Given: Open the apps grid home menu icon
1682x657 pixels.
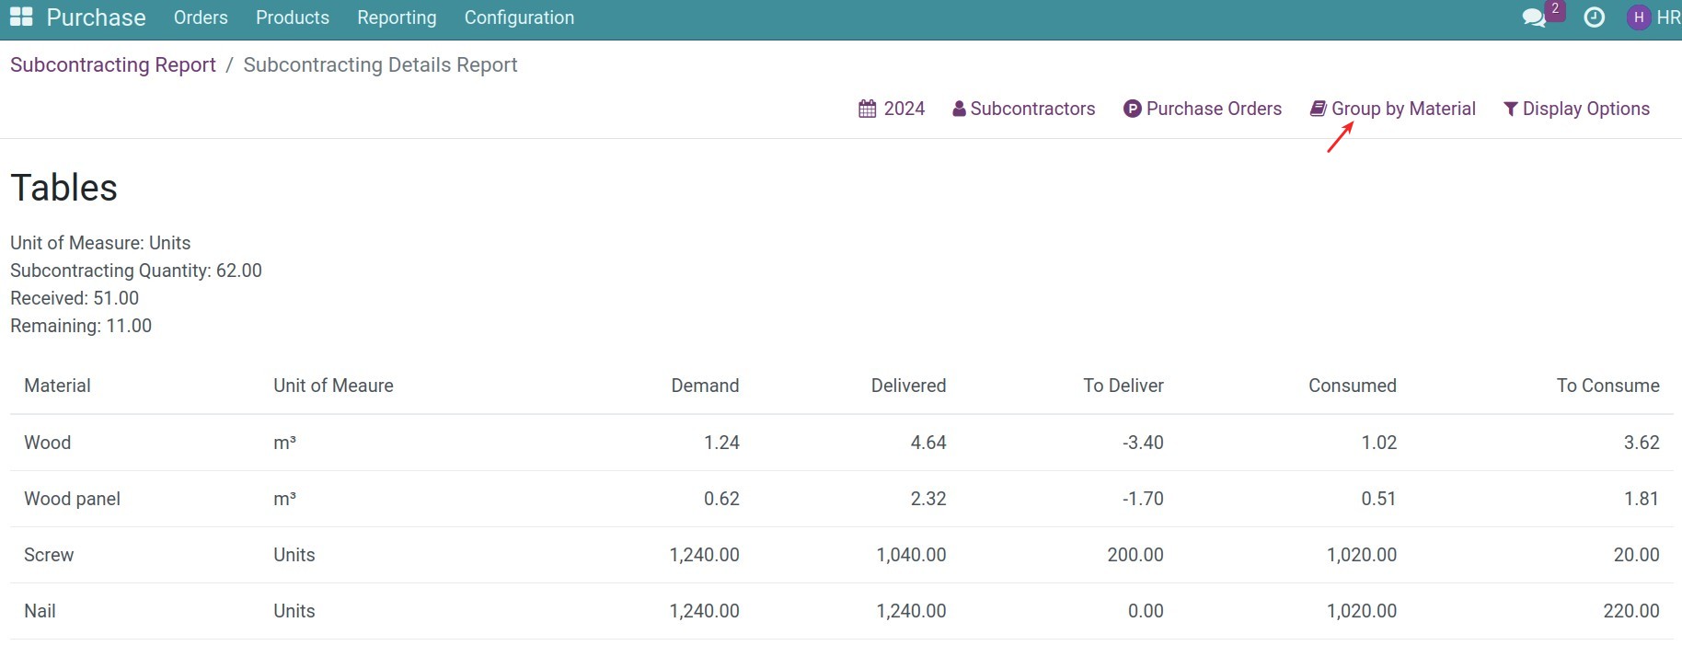Looking at the screenshot, I should pyautogui.click(x=21, y=17).
